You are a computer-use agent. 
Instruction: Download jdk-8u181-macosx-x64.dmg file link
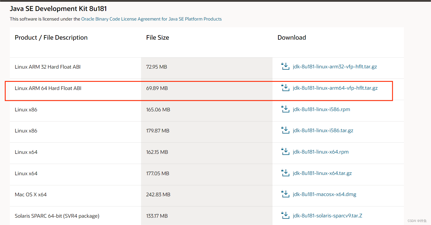click(x=325, y=194)
